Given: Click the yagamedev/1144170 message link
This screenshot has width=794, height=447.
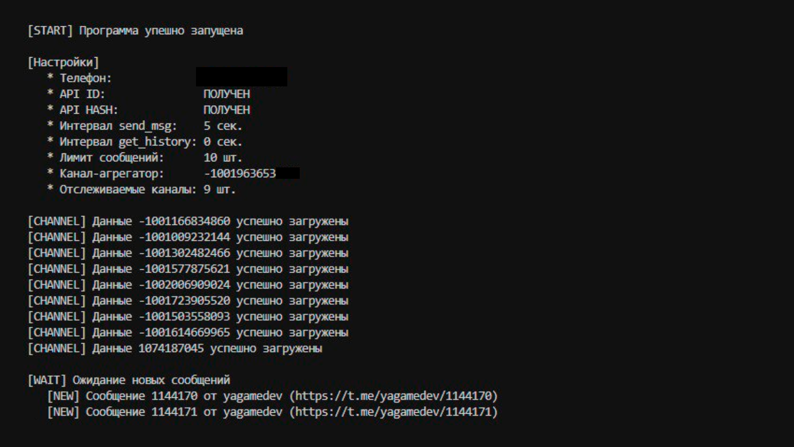Looking at the screenshot, I should (x=394, y=396).
